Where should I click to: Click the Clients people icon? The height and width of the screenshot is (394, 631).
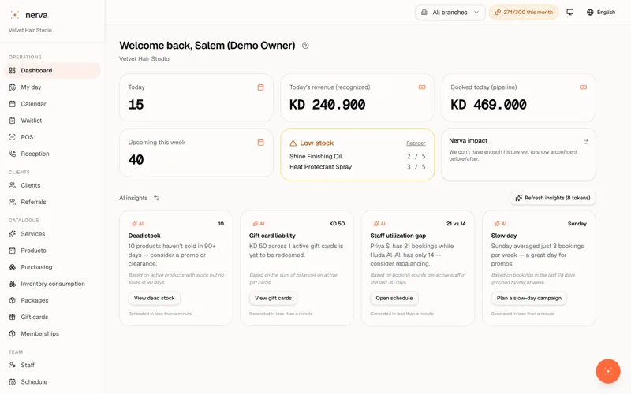point(13,185)
